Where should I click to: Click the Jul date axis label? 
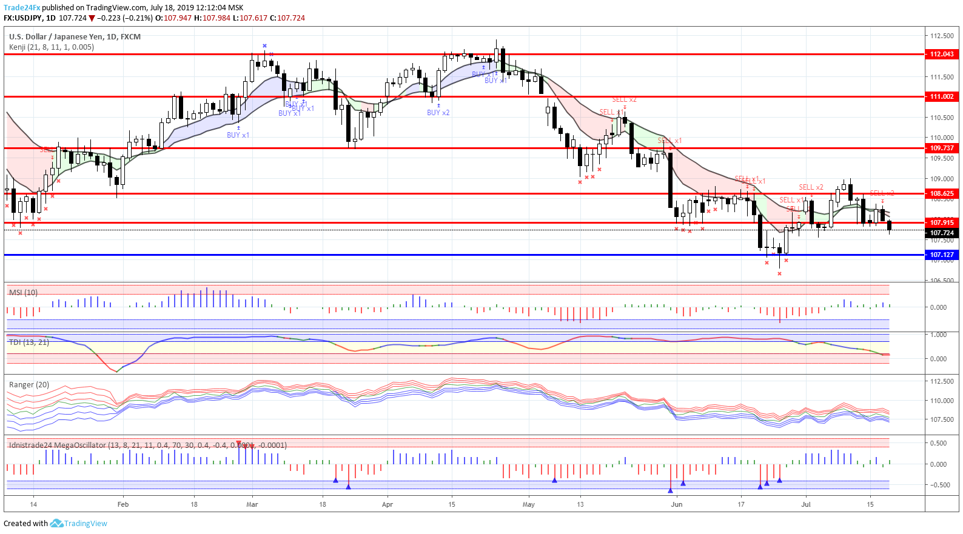[x=806, y=504]
